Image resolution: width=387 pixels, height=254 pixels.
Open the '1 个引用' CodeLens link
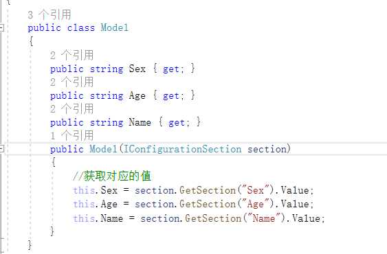click(x=71, y=135)
